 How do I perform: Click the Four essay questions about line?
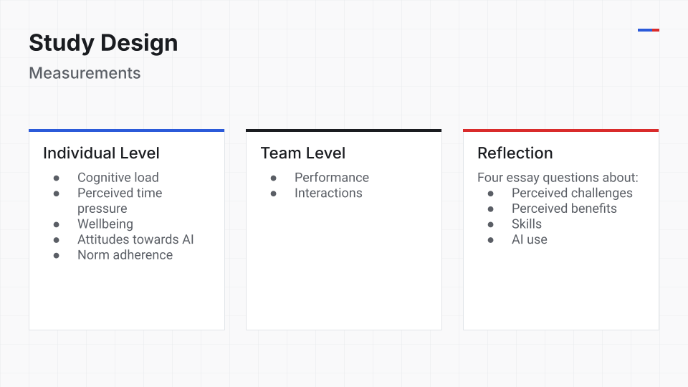[x=558, y=177]
